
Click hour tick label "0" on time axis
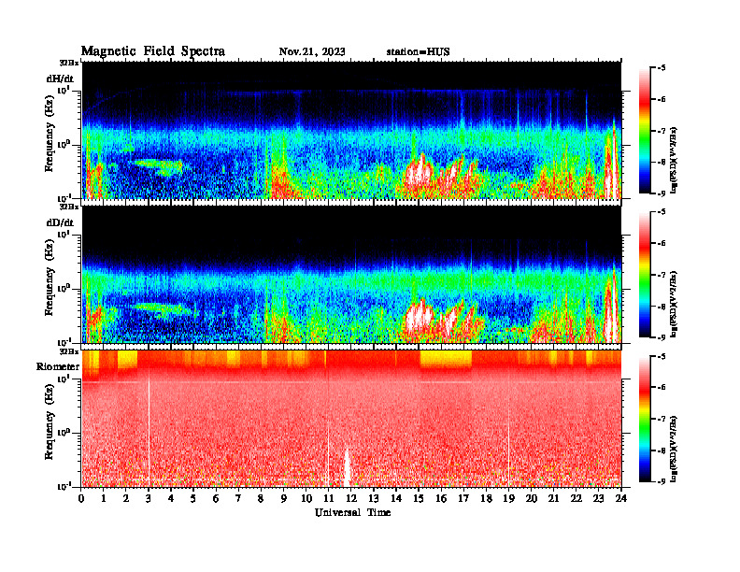[x=81, y=498]
